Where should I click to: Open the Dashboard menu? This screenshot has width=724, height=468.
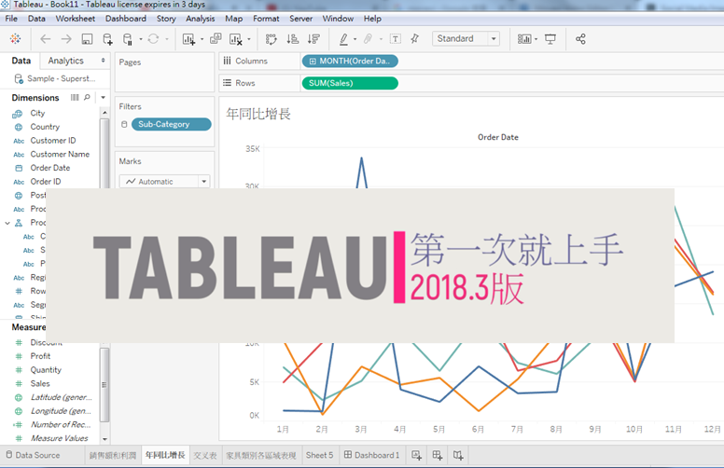click(126, 19)
